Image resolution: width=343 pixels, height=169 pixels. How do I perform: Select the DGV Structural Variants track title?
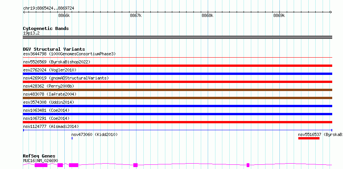tap(54, 49)
